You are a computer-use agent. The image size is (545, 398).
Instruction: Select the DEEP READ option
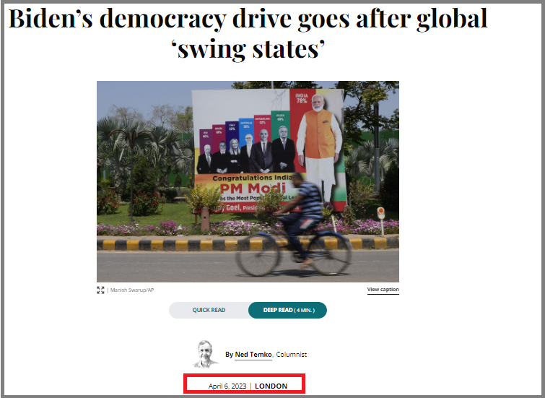coord(288,310)
